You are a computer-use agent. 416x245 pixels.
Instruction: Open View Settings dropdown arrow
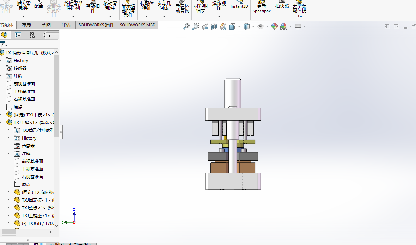pyautogui.click(x=305, y=26)
